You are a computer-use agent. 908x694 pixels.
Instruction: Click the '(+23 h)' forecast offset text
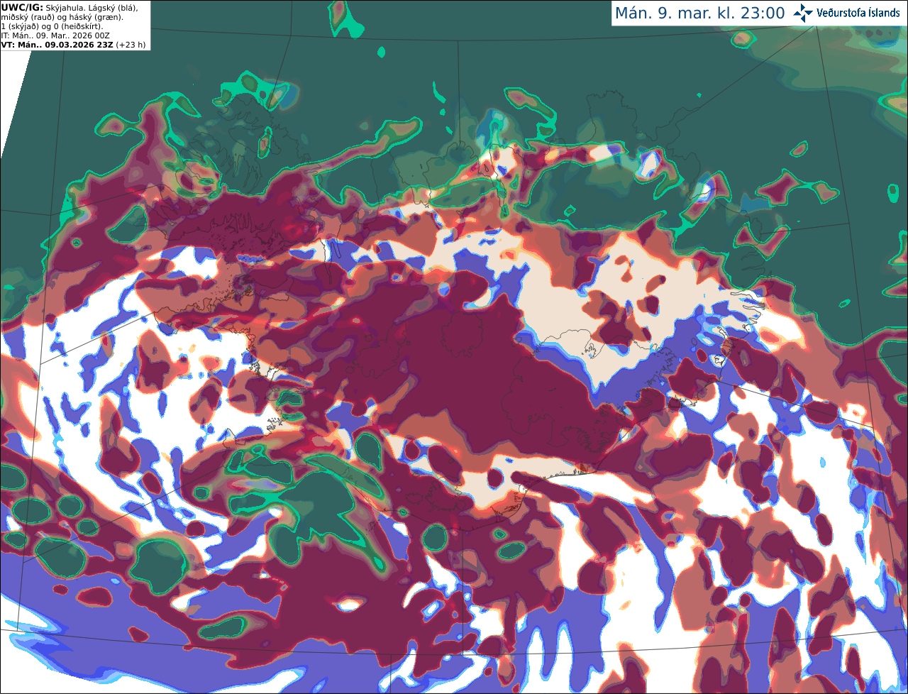[131, 45]
